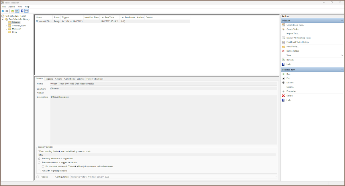The height and width of the screenshot is (186, 345).
Task: Toggle the Hidden checkbox
Action: [x=38, y=177]
